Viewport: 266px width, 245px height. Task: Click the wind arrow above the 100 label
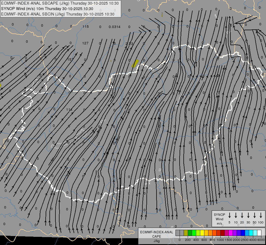(x=261, y=215)
